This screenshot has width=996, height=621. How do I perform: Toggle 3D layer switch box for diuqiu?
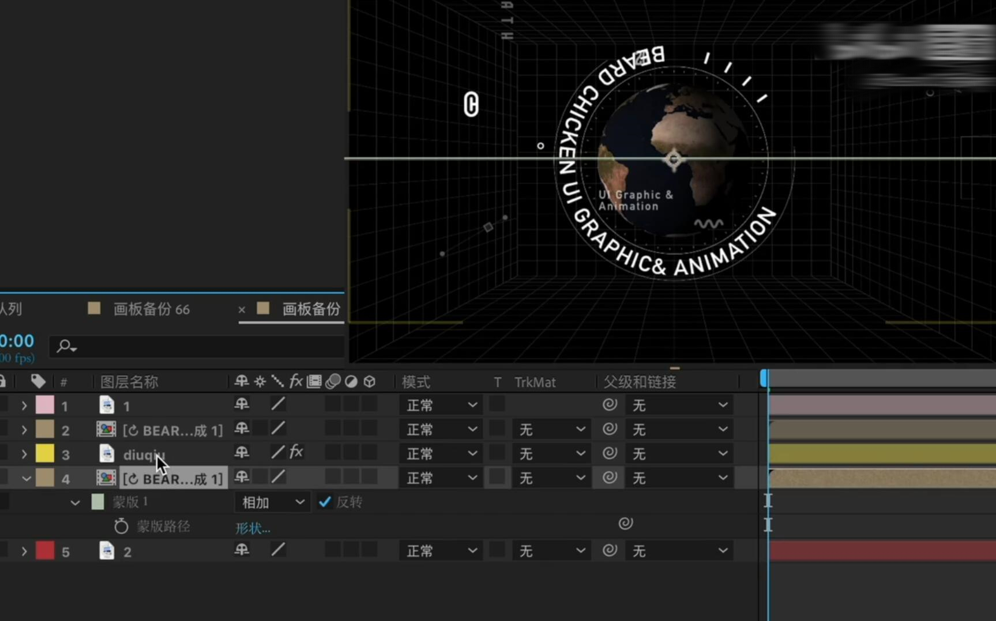(370, 453)
